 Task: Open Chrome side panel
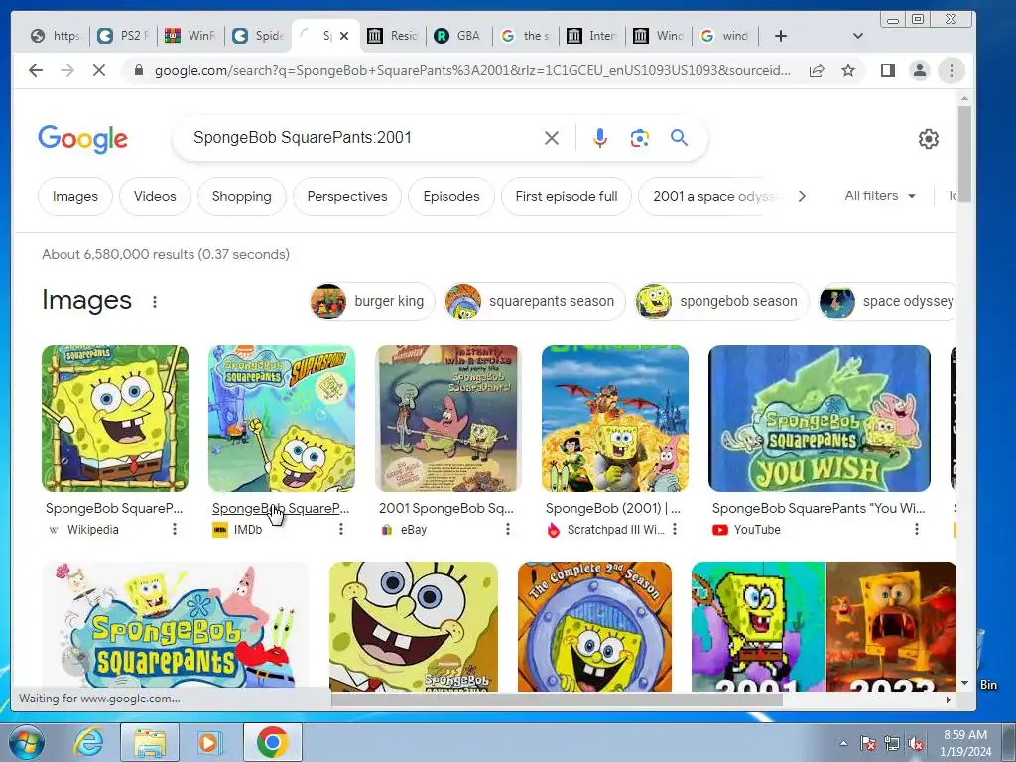click(x=888, y=70)
